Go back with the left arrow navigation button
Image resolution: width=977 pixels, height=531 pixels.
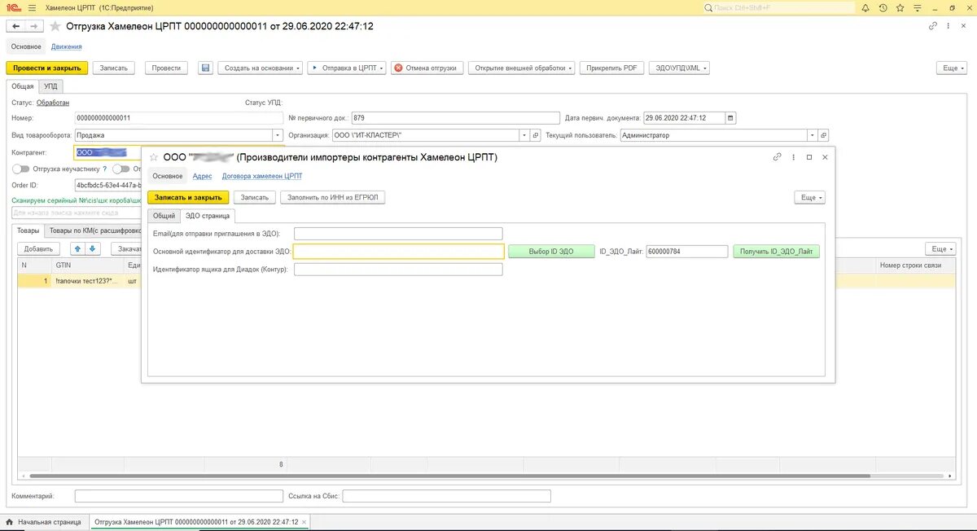(15, 26)
